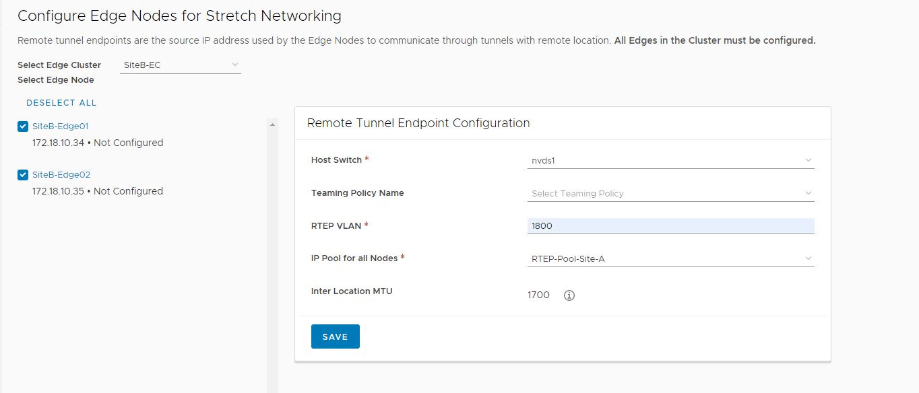The height and width of the screenshot is (393, 919).
Task: Open the SiteB-Edge02 node link
Action: coord(61,175)
